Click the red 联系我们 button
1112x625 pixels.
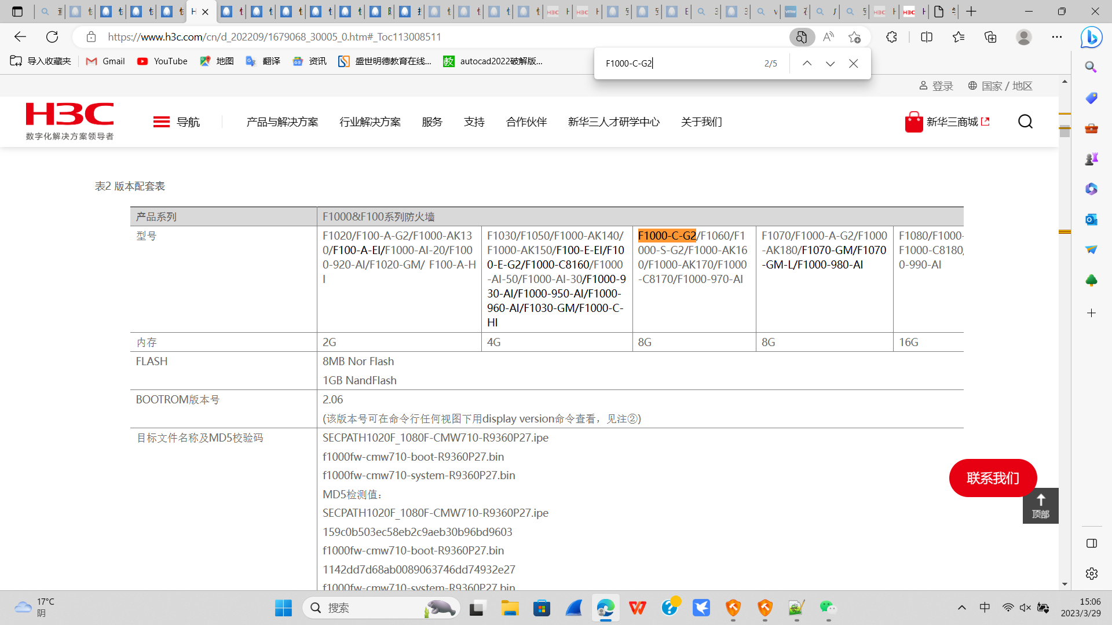[x=992, y=478]
